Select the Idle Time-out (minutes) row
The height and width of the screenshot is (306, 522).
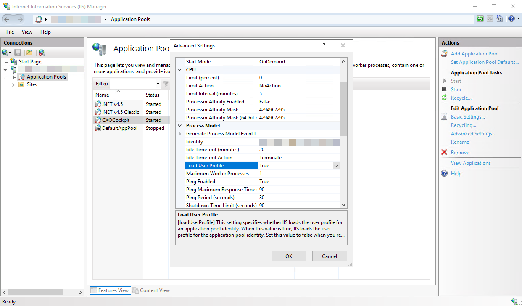(x=262, y=150)
